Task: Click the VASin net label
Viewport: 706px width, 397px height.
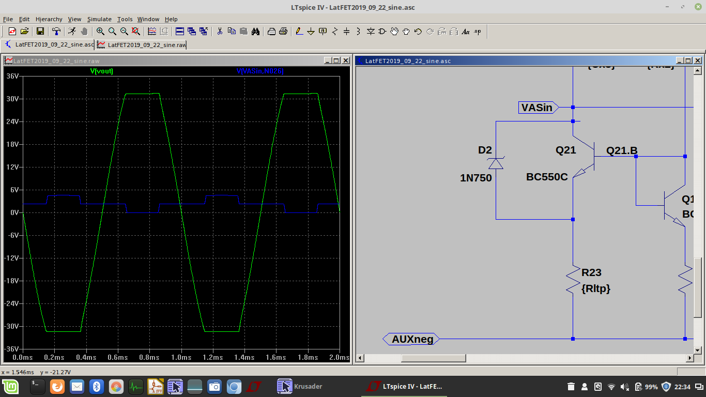Action: click(539, 108)
